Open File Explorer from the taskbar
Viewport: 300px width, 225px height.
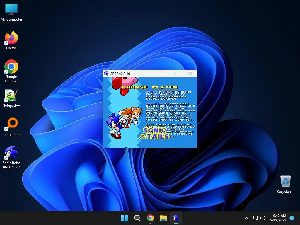point(163,218)
